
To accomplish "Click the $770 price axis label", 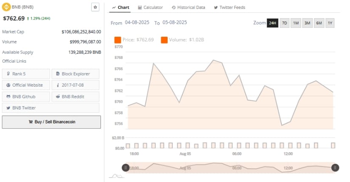I will point(118,47).
